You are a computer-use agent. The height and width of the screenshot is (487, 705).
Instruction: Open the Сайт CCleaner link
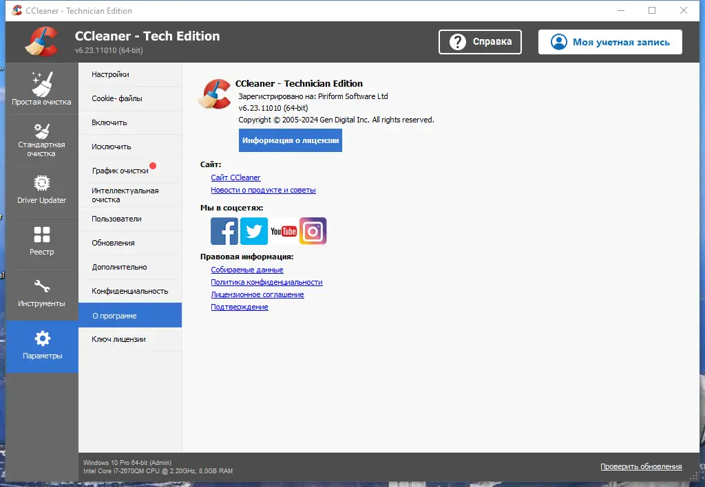[235, 177]
